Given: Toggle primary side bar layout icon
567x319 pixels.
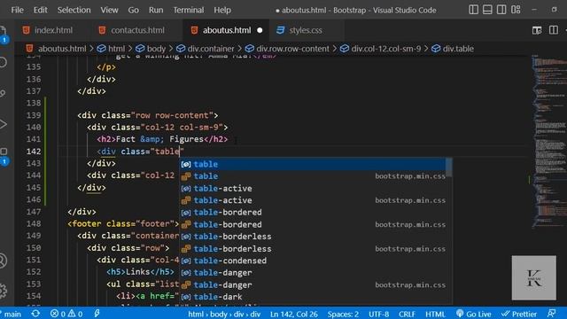Looking at the screenshot, I should click(473, 10).
